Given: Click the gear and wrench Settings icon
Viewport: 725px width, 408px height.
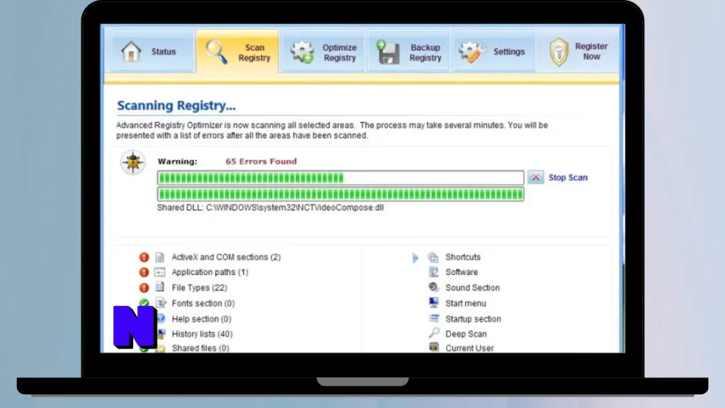Looking at the screenshot, I should (x=472, y=52).
